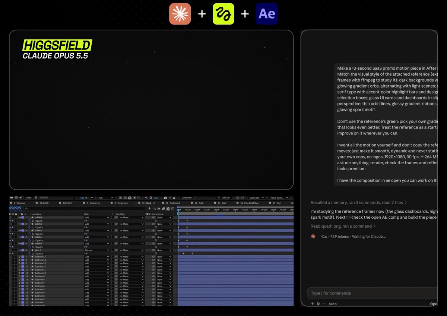Click in the Claude 'Type / for commands' field
Viewport: 447px width, 316px height.
point(372,293)
